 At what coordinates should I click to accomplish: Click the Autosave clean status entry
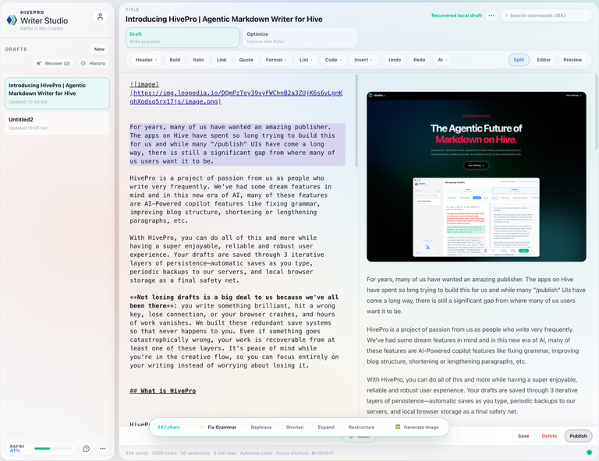256,453
